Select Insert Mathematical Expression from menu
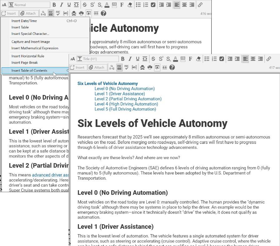Image resolution: width=280 pixels, height=246 pixels. 35,48
